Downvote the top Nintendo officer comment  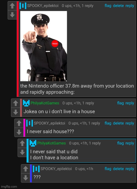pos(12,15)
